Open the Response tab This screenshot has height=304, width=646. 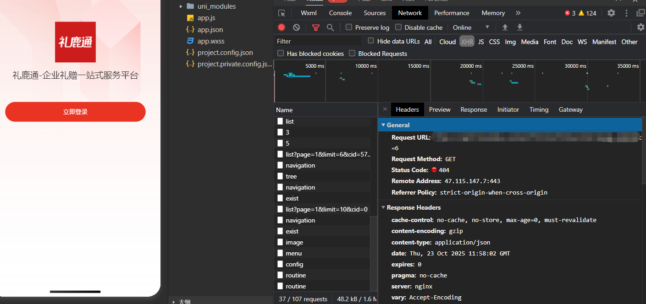[x=474, y=109]
